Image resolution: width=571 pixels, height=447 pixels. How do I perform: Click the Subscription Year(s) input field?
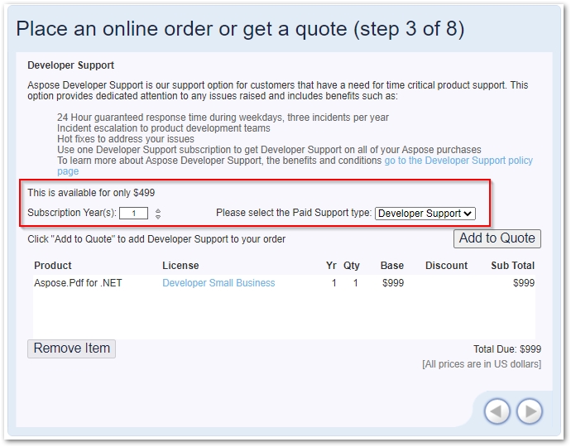(x=133, y=214)
